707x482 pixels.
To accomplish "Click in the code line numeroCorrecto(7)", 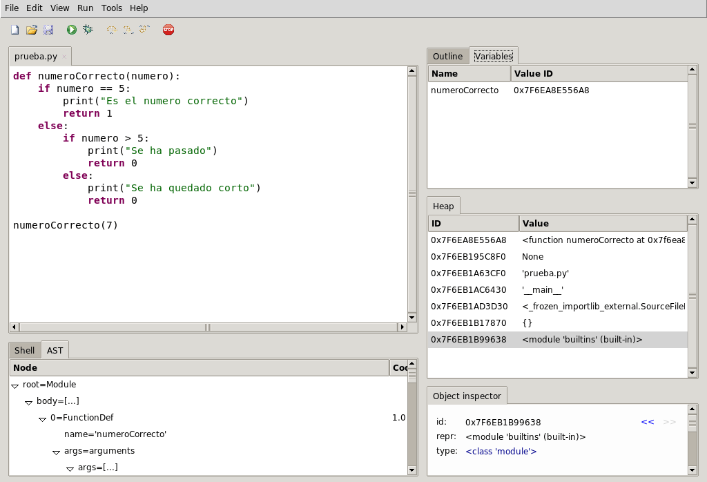I will click(x=66, y=225).
